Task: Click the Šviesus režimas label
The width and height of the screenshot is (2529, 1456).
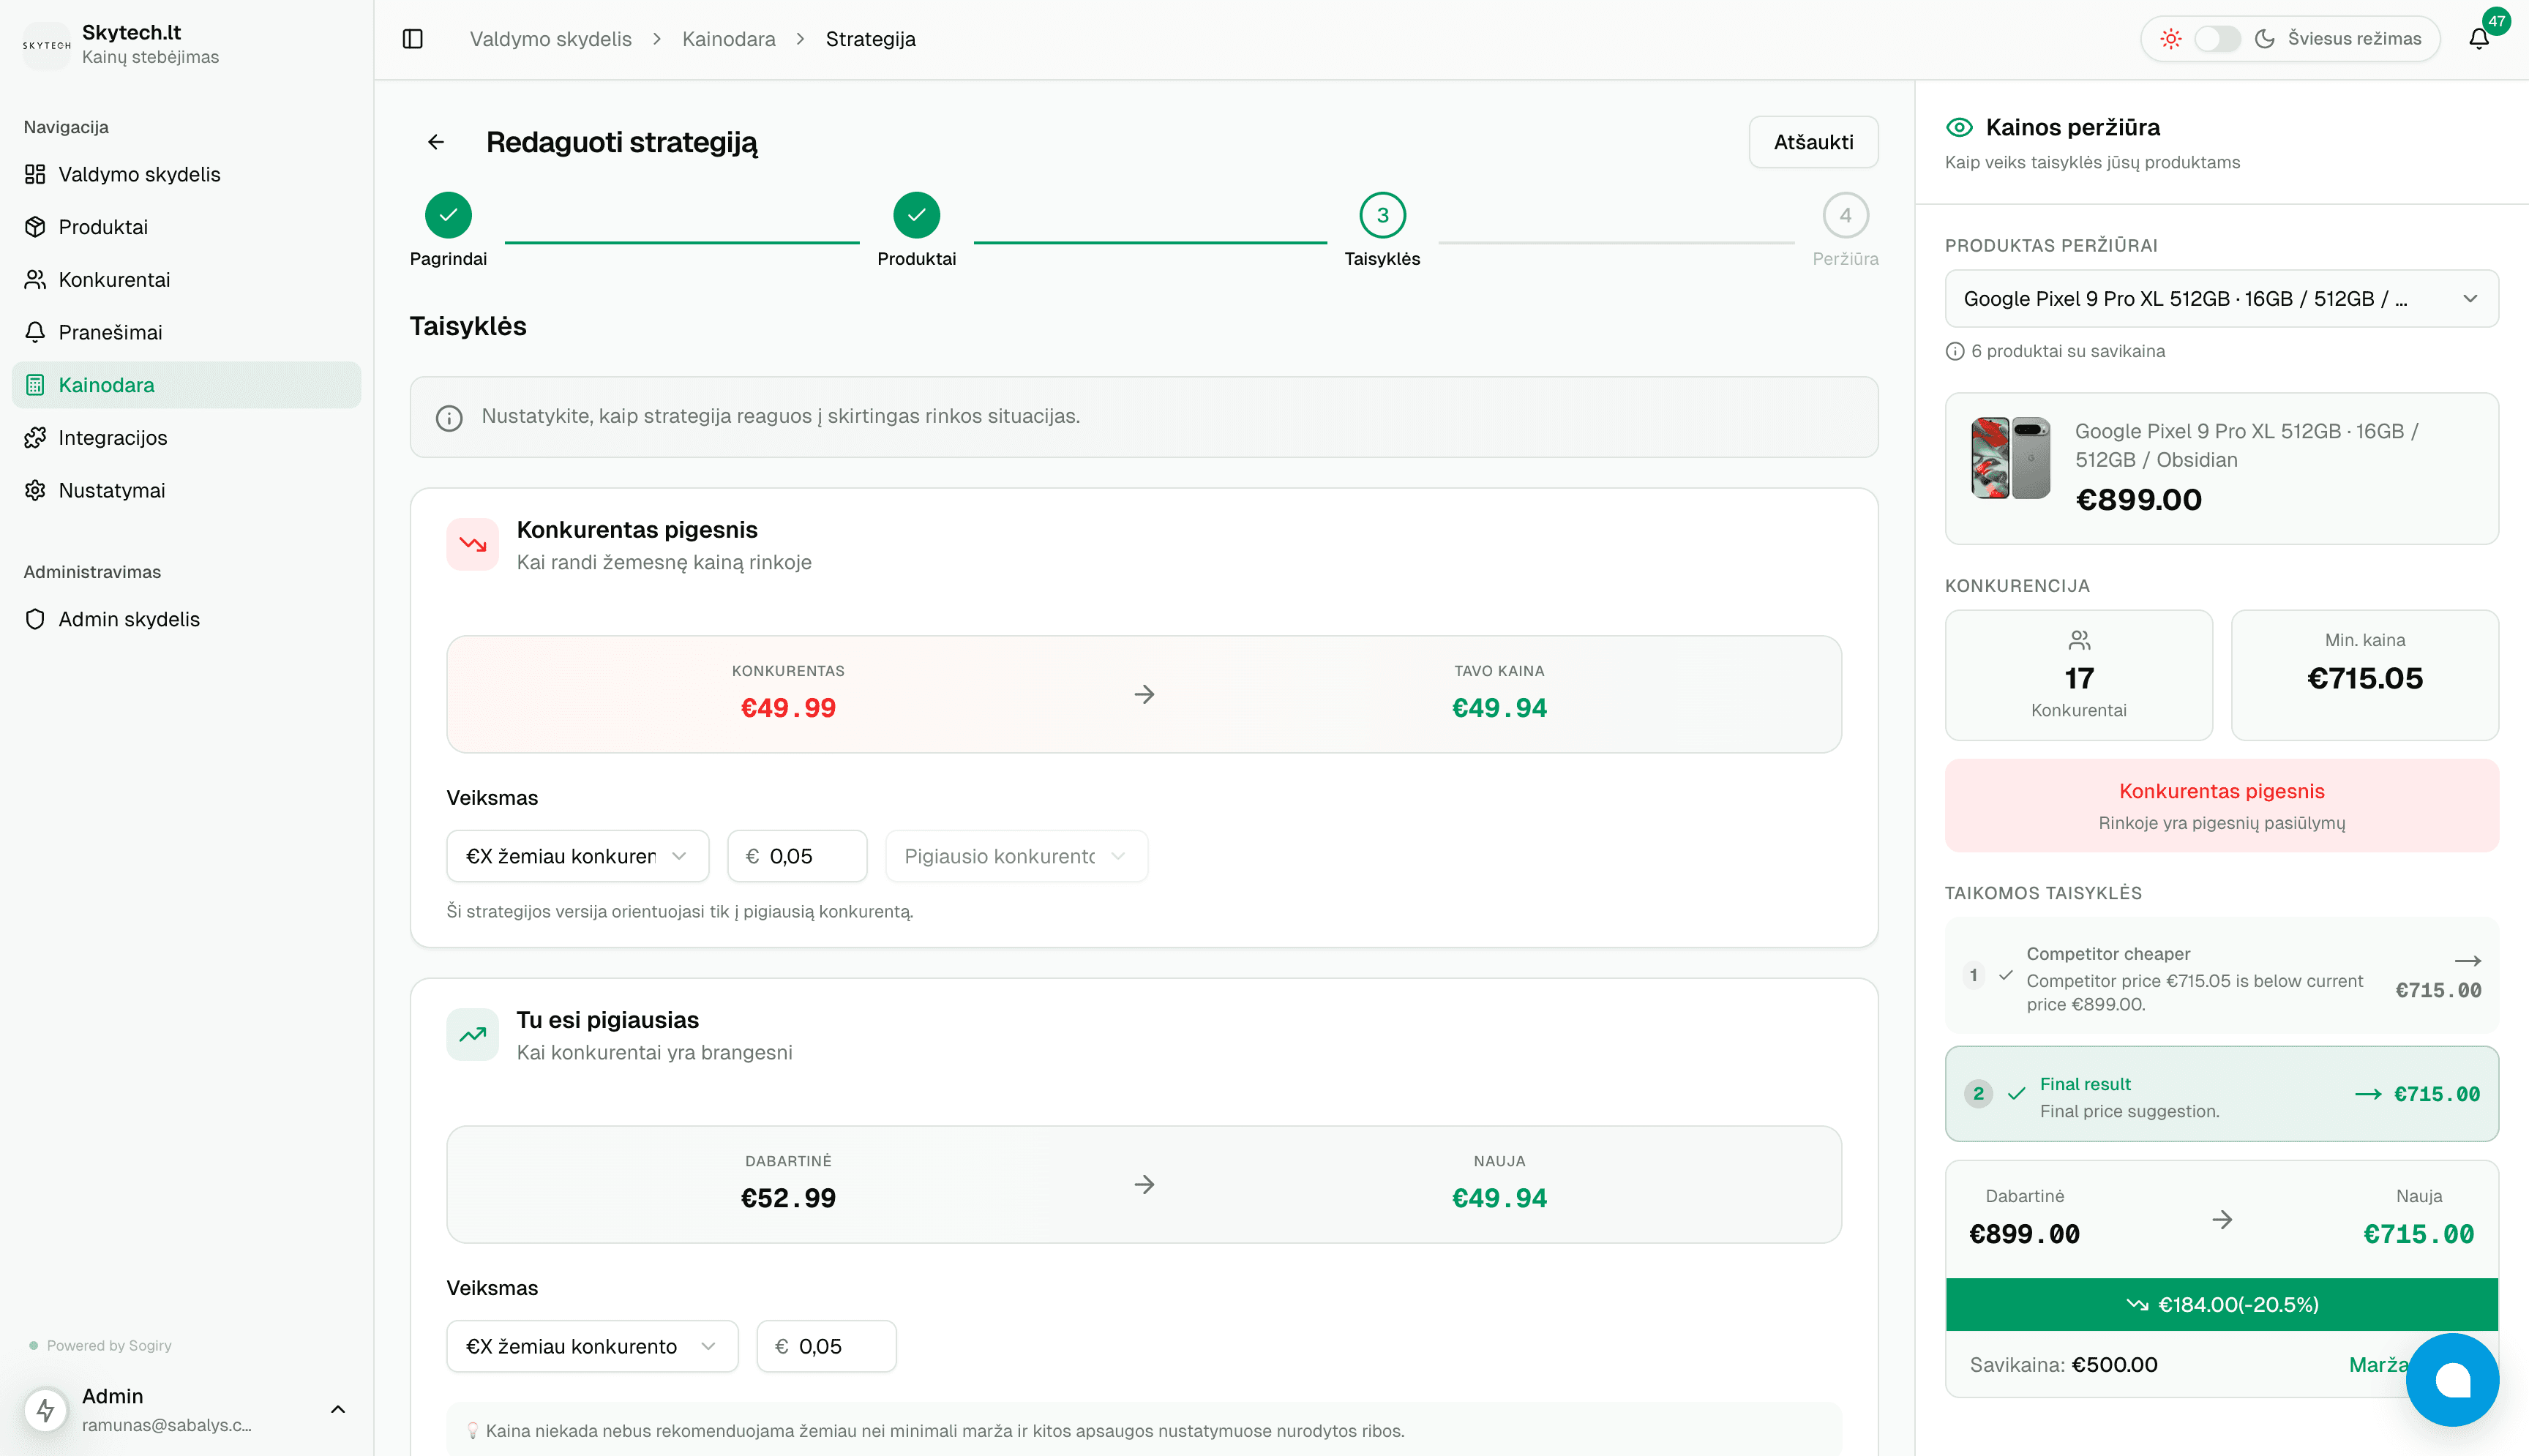Action: point(2354,39)
